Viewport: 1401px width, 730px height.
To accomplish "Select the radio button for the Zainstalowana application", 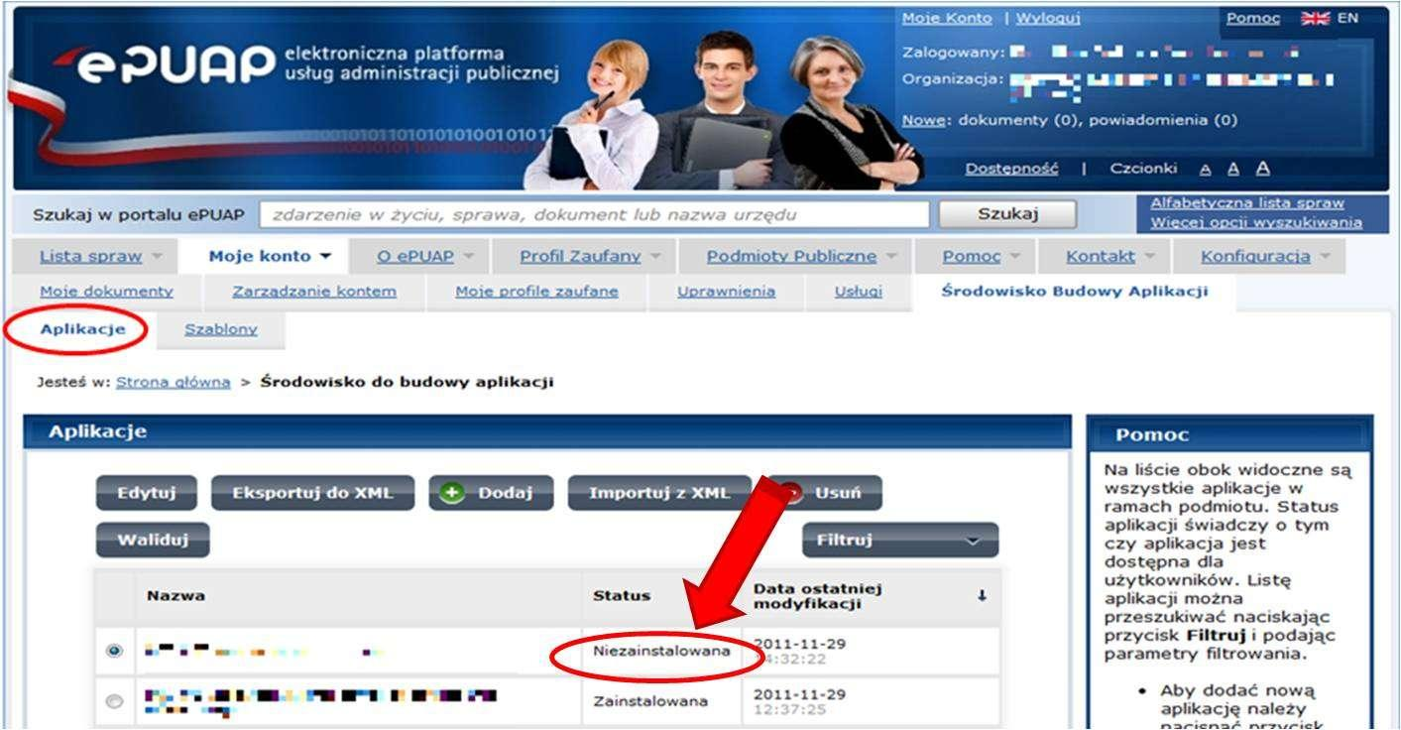I will pos(114,701).
